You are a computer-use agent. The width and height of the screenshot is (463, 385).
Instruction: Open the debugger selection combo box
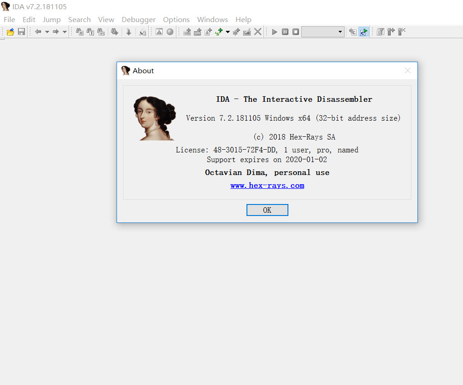click(323, 32)
